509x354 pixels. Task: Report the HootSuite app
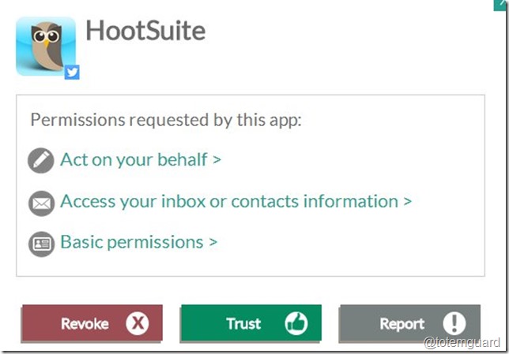click(409, 323)
